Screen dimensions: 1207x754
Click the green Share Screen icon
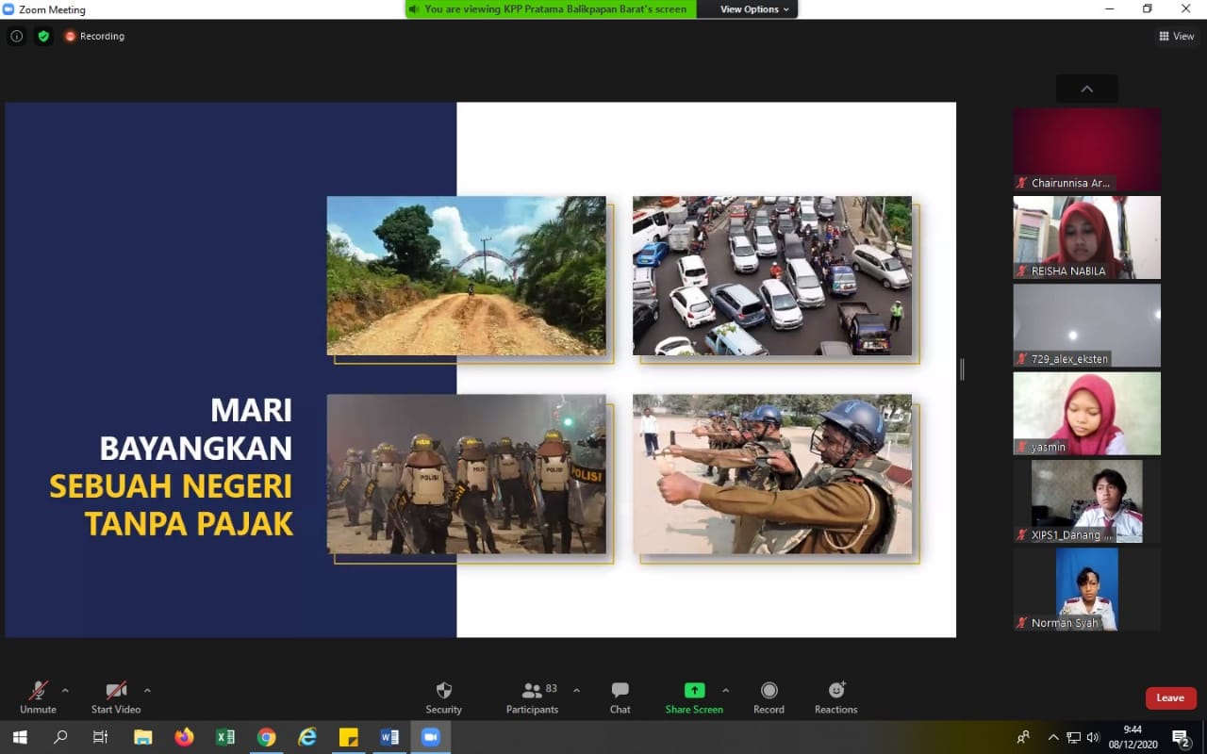tap(694, 691)
